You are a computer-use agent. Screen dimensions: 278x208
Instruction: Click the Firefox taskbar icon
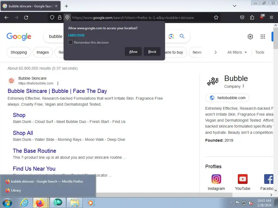tap(40, 203)
